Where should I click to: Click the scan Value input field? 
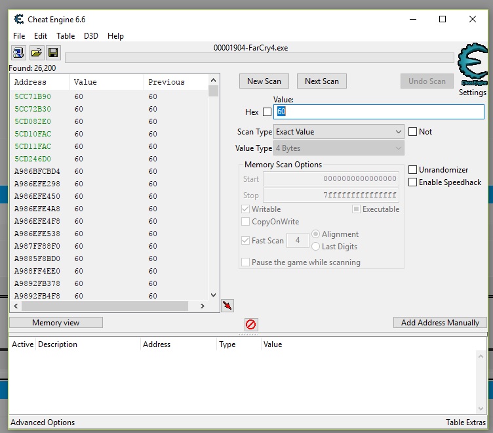[379, 112]
